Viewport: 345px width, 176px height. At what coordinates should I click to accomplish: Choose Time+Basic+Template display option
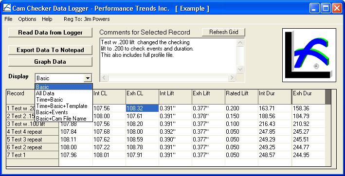tap(64, 106)
